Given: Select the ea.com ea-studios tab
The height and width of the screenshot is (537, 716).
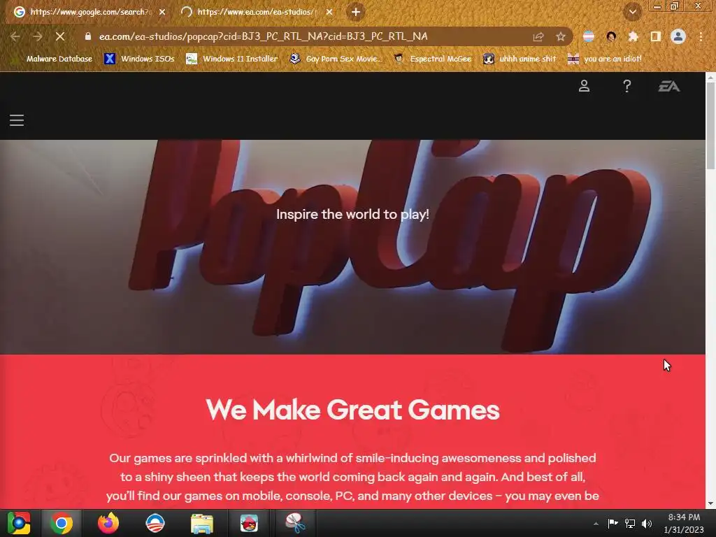Looking at the screenshot, I should 256,12.
